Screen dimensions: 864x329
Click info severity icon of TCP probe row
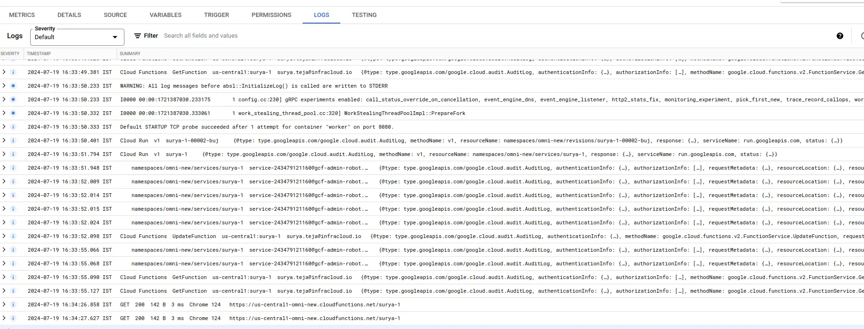(13, 127)
